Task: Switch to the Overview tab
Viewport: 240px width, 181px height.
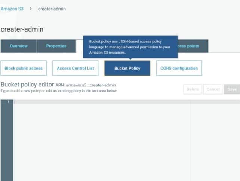Action: tap(19, 46)
